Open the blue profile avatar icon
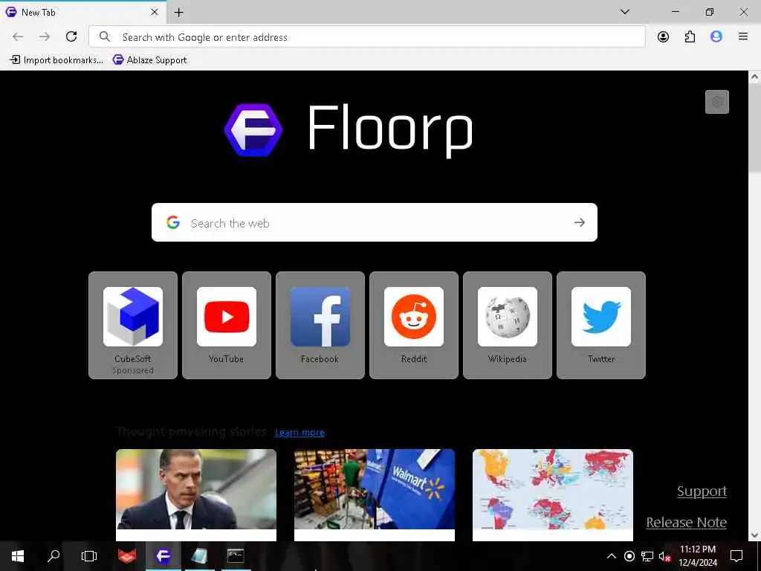Image resolution: width=761 pixels, height=571 pixels. coord(716,36)
